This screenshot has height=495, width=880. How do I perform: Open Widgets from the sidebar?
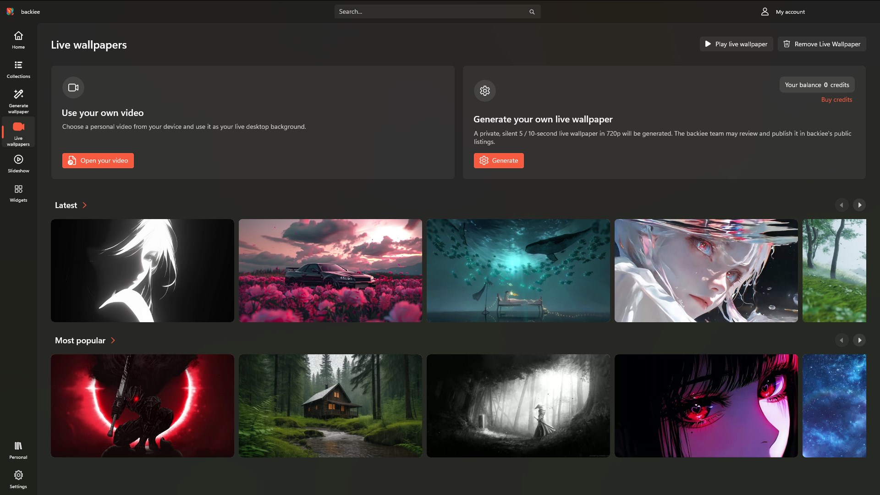[18, 193]
